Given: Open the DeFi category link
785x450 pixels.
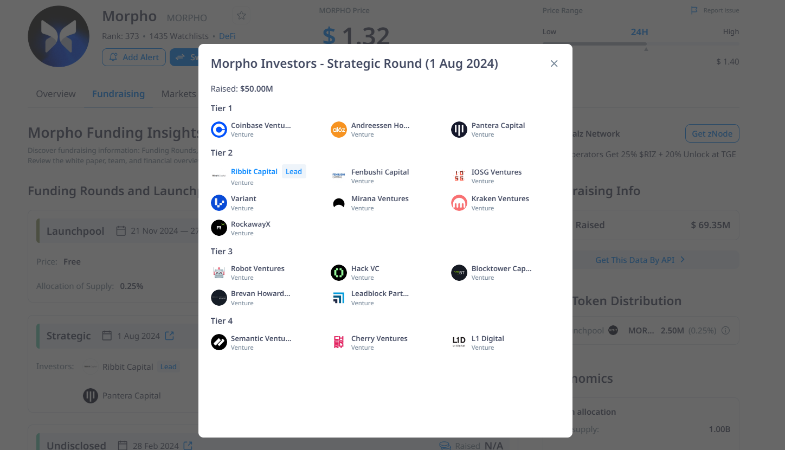Looking at the screenshot, I should click(x=227, y=36).
